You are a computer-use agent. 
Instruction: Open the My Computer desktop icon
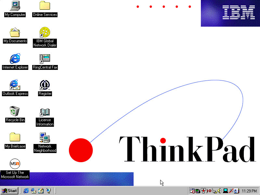(15, 6)
